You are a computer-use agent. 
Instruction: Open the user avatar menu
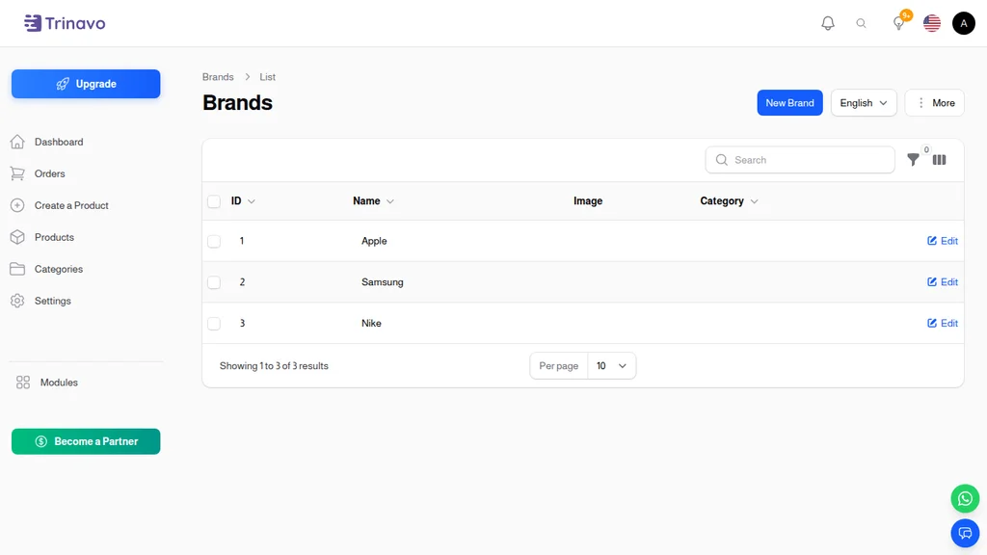(963, 23)
